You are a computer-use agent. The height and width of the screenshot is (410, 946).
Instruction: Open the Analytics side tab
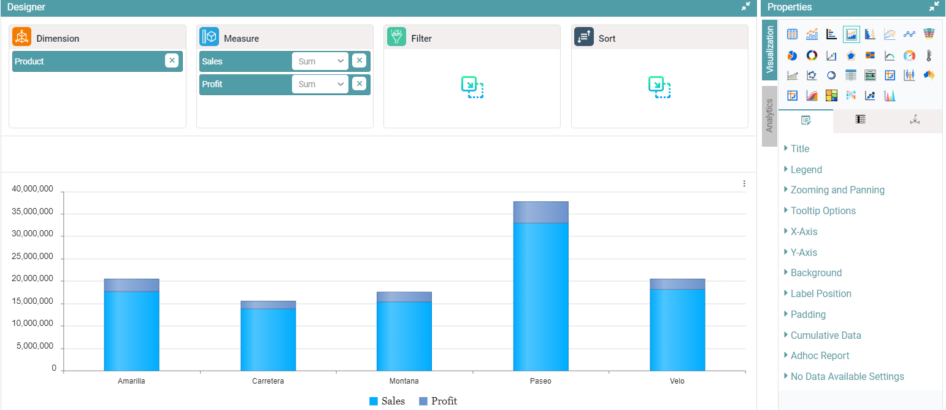pos(769,116)
